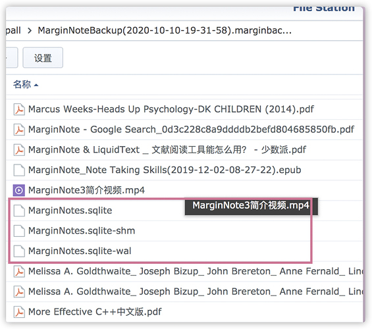
Task: Click the partially visible button left of 设置
Action: pyautogui.click(x=12, y=58)
